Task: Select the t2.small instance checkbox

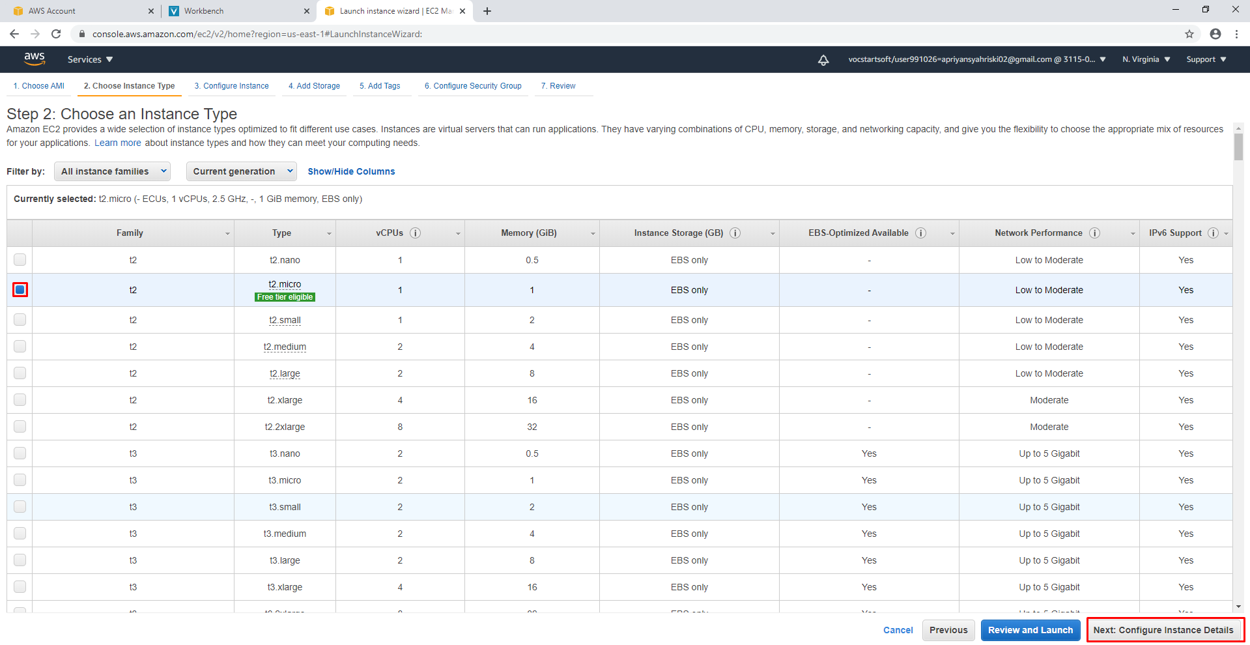Action: [x=20, y=320]
